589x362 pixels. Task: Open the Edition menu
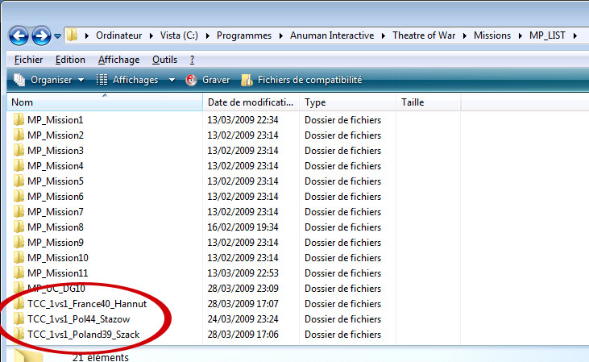pyautogui.click(x=70, y=60)
